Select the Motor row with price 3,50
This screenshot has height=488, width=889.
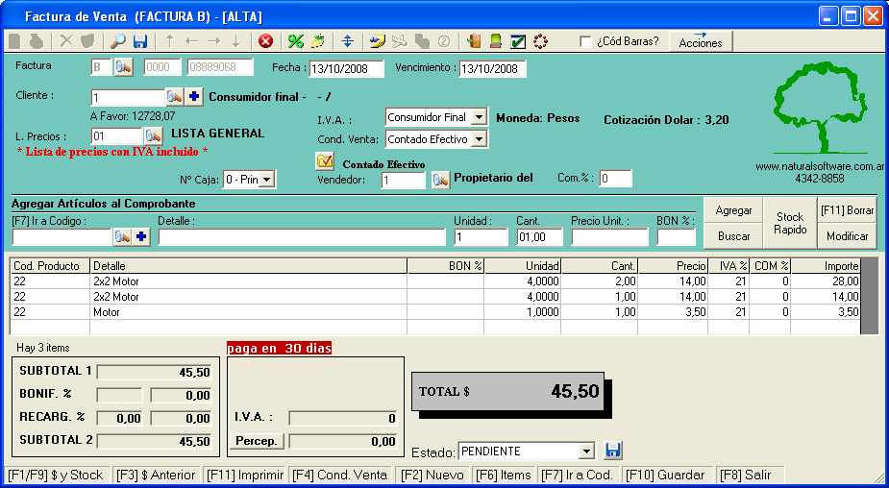click(x=435, y=312)
